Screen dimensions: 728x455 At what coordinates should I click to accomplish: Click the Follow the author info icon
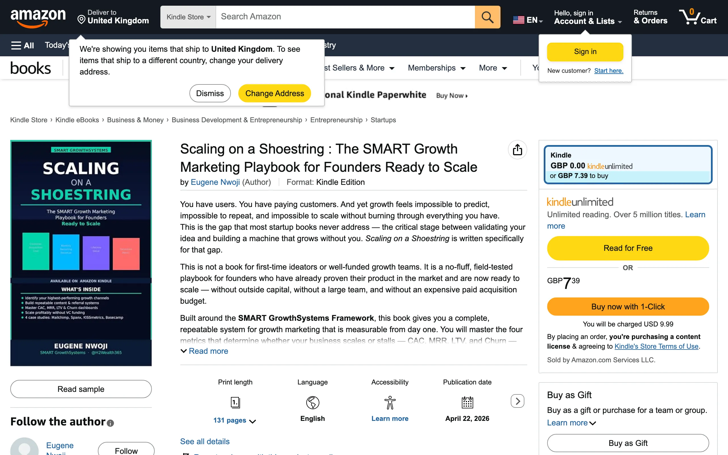point(110,423)
